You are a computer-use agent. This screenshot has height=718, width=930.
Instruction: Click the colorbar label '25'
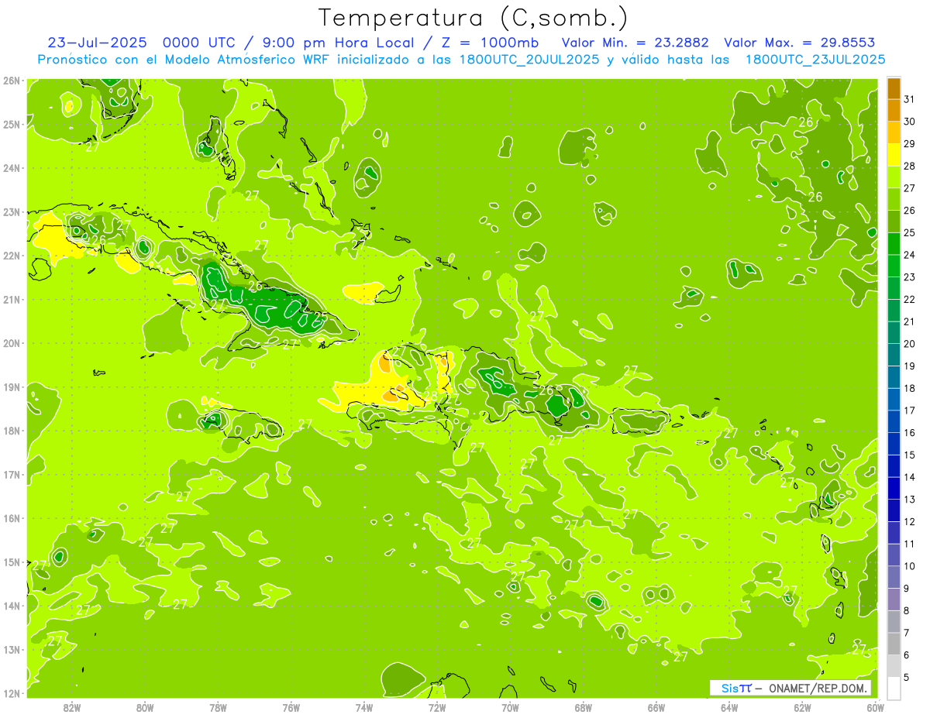point(910,232)
